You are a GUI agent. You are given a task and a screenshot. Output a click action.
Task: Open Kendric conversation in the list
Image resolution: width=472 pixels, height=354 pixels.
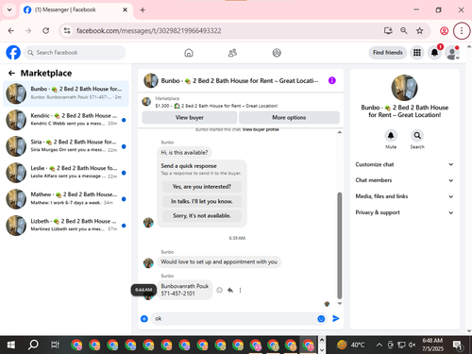pos(66,120)
